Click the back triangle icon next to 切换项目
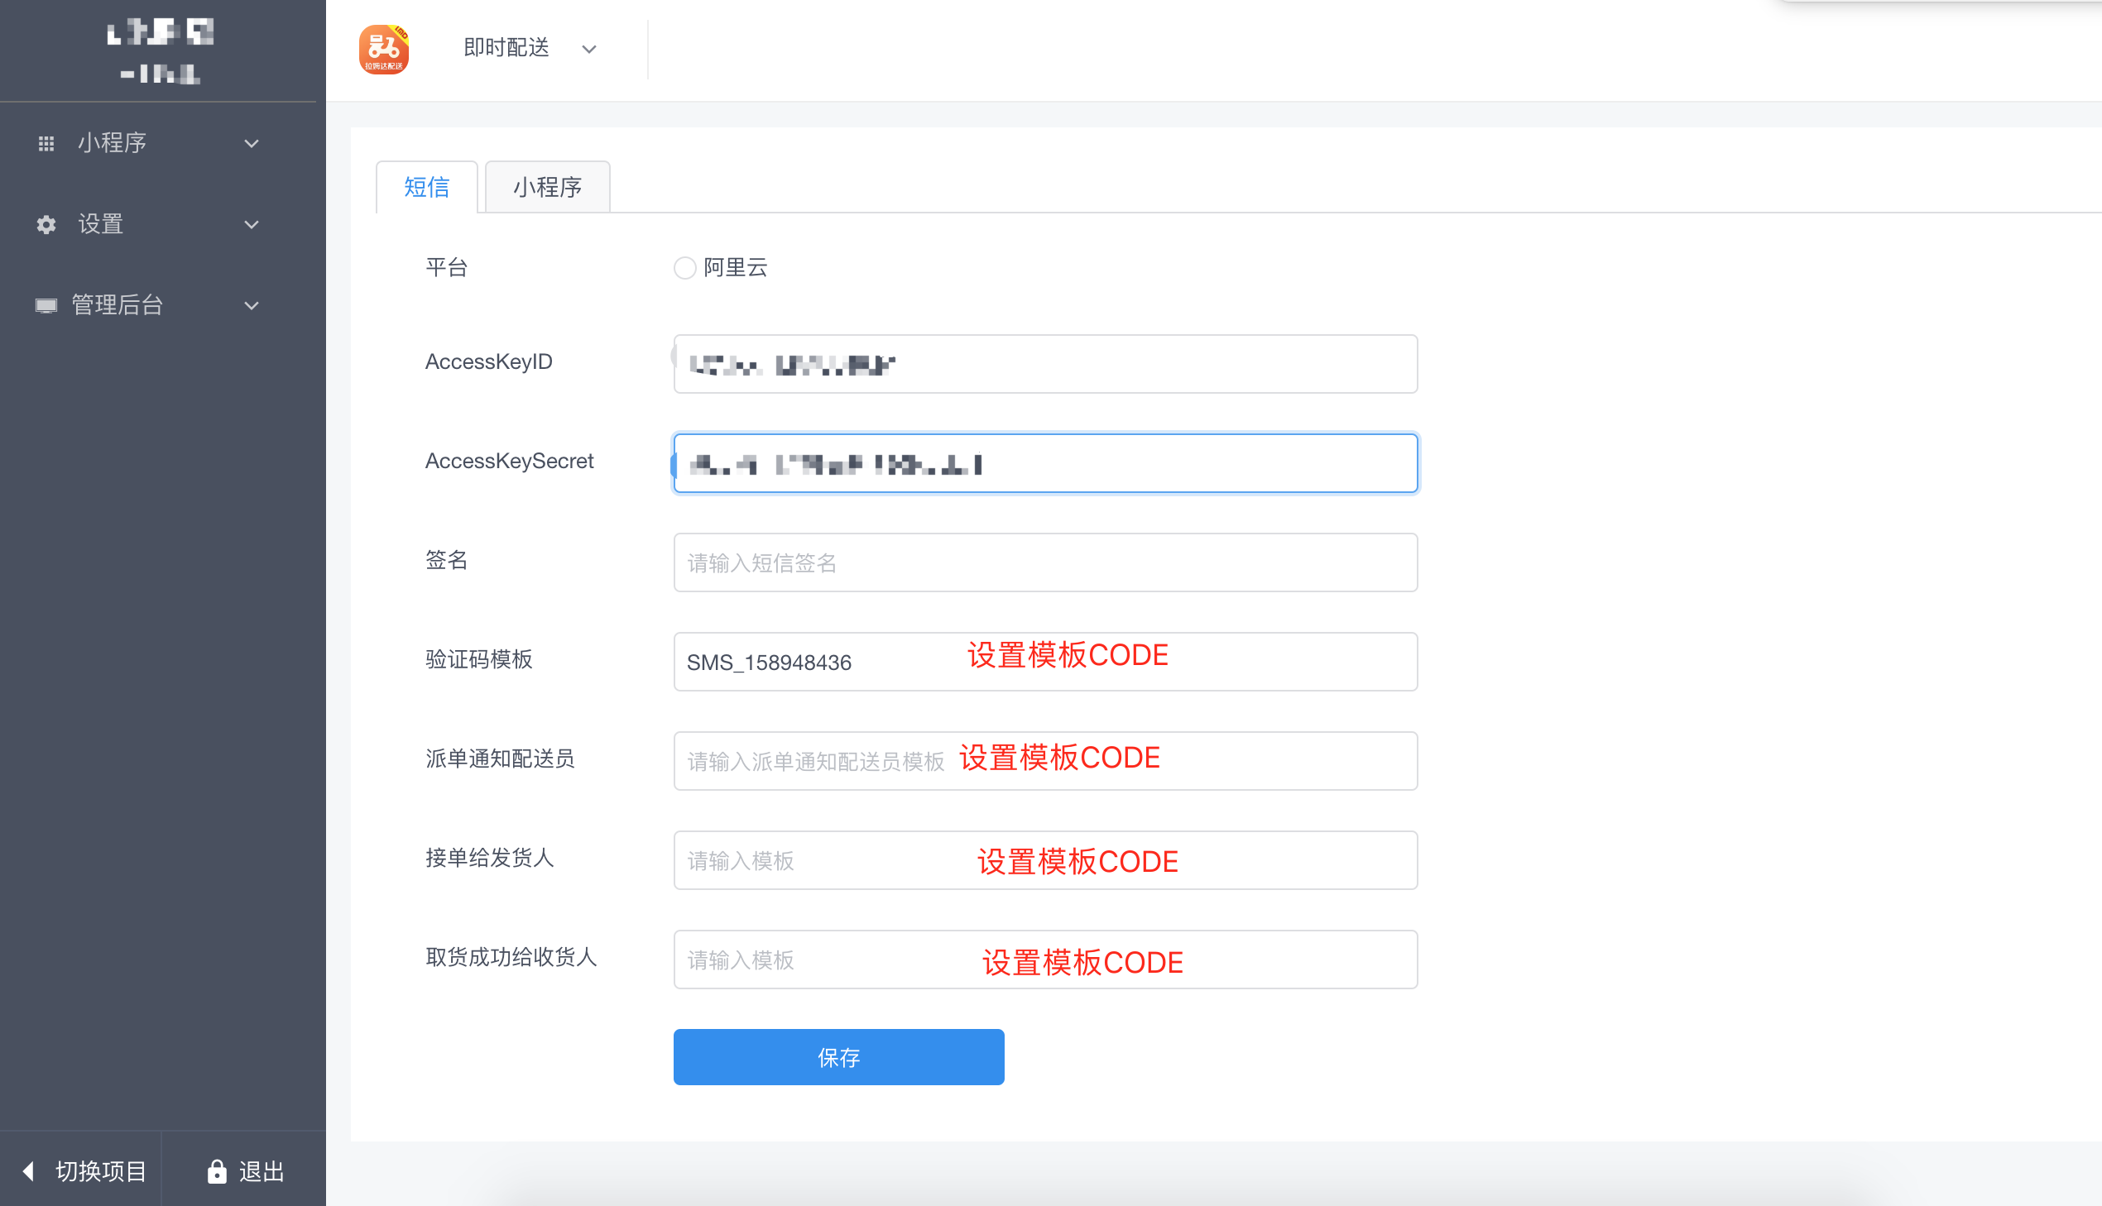This screenshot has width=2102, height=1206. (x=29, y=1170)
